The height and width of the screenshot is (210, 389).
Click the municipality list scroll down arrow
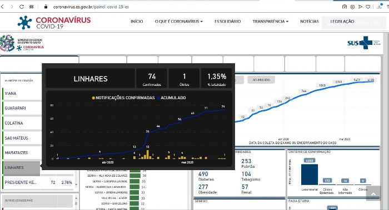pyautogui.click(x=76, y=185)
